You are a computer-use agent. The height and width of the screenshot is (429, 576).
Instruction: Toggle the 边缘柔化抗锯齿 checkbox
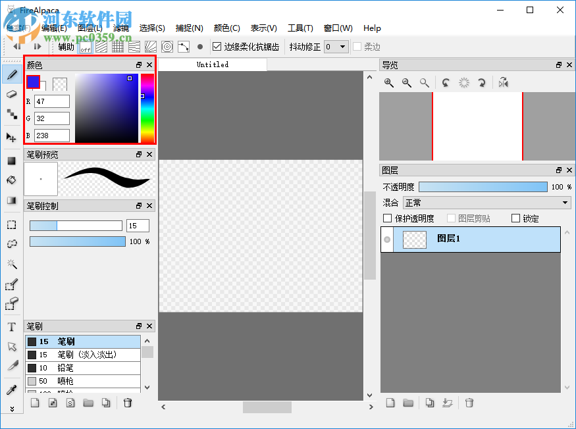pos(217,46)
